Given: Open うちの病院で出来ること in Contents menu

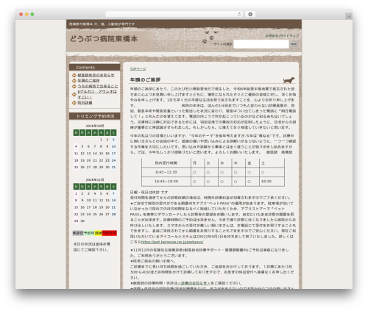Looking at the screenshot, I should [x=98, y=86].
